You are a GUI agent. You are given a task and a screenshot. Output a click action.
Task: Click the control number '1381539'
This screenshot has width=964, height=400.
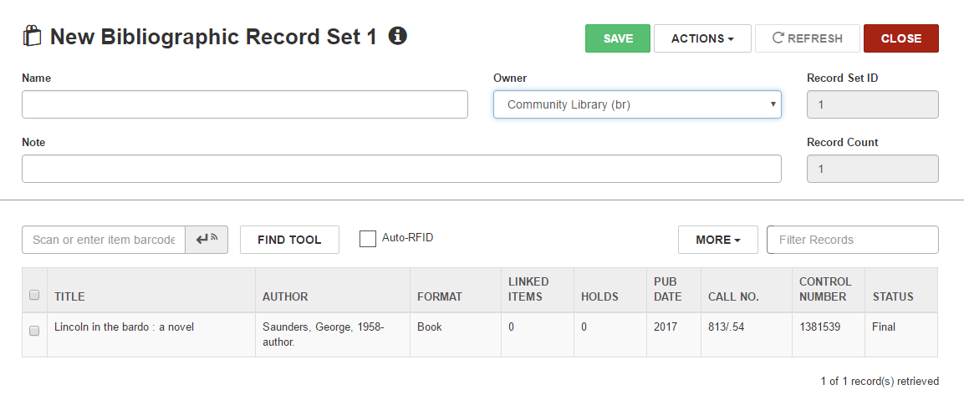pyautogui.click(x=819, y=327)
